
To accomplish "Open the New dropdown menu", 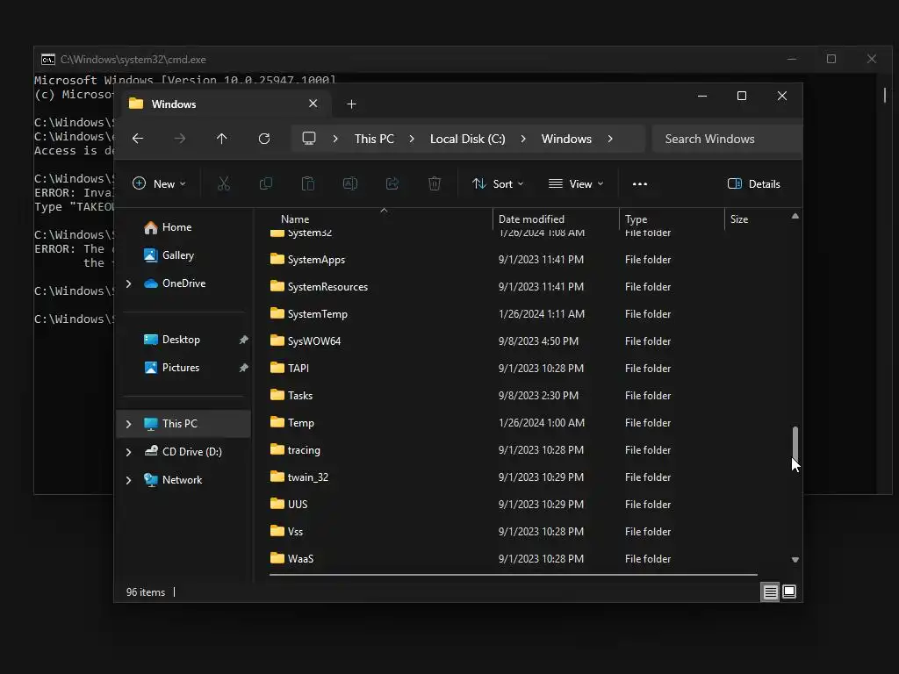I will 160,184.
